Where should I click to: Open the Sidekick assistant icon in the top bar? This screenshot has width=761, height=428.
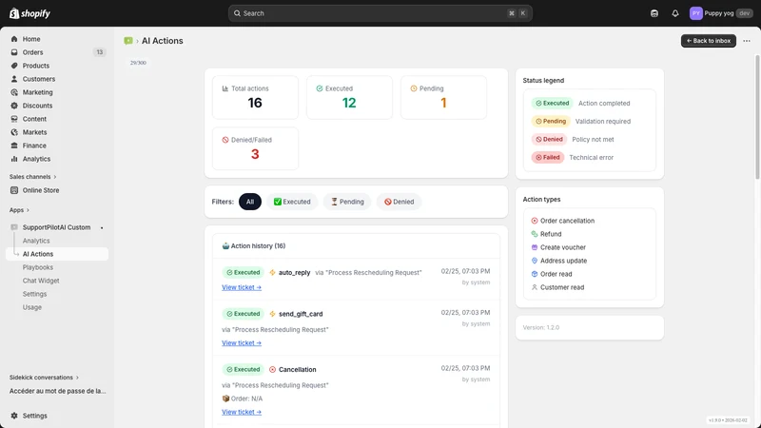654,13
